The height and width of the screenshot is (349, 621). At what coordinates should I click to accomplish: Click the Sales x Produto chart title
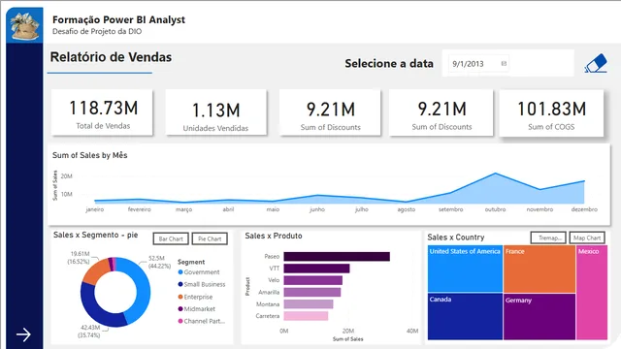coord(274,236)
